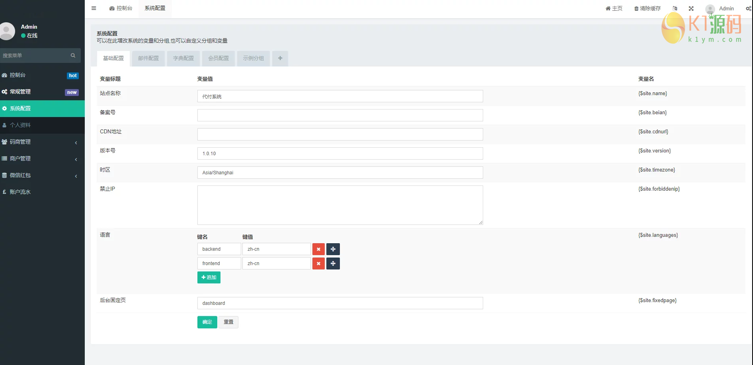753x365 pixels.
Task: Click the empty CDN地址 input field
Action: pyautogui.click(x=340, y=135)
